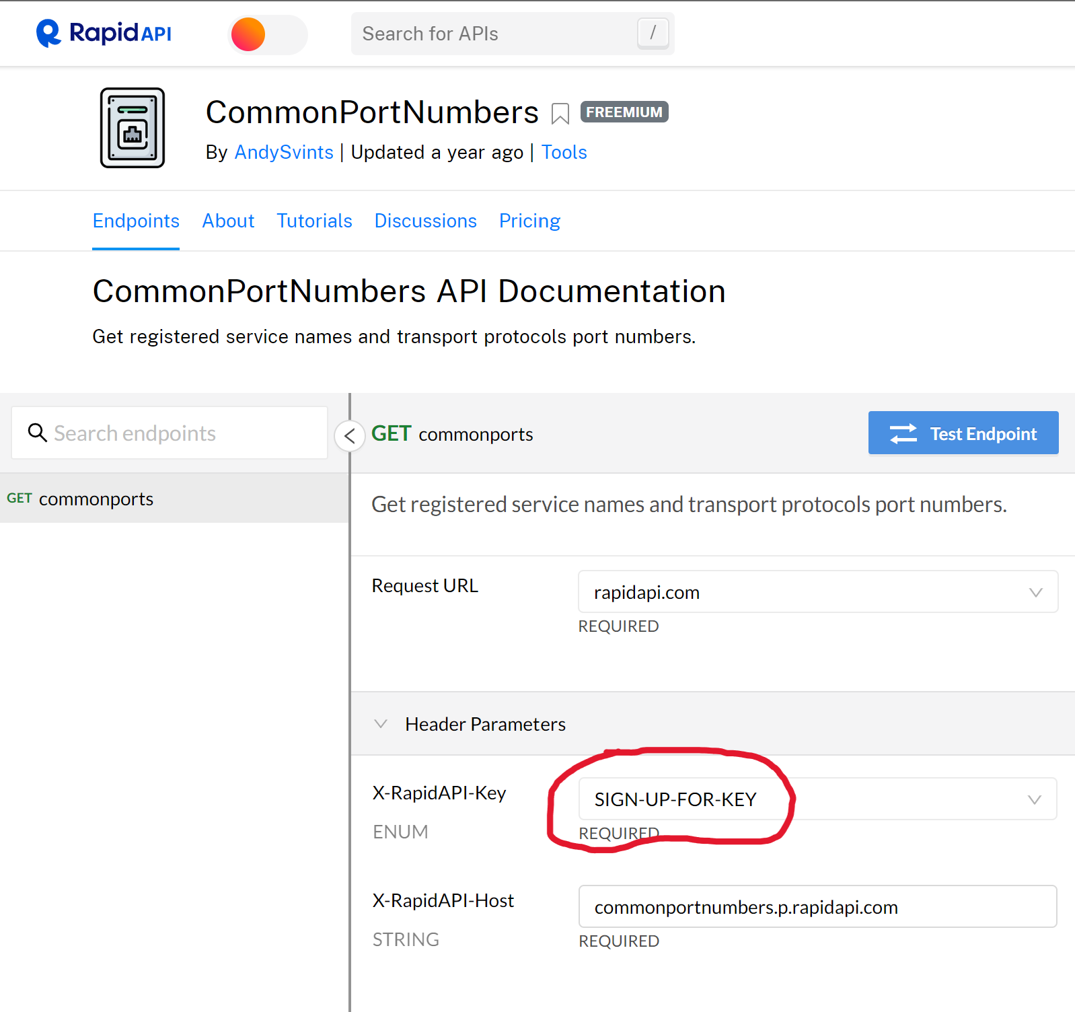Open the RapidAPI home logo
Screen dimensions: 1075x1012
click(x=104, y=33)
